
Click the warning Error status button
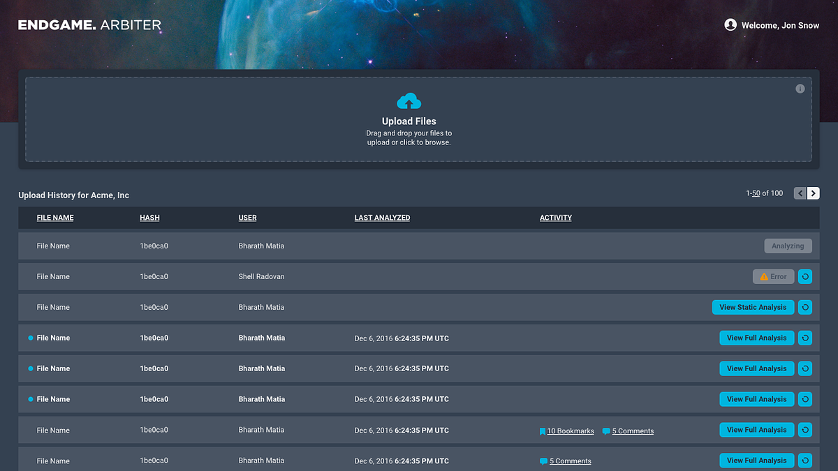click(773, 277)
